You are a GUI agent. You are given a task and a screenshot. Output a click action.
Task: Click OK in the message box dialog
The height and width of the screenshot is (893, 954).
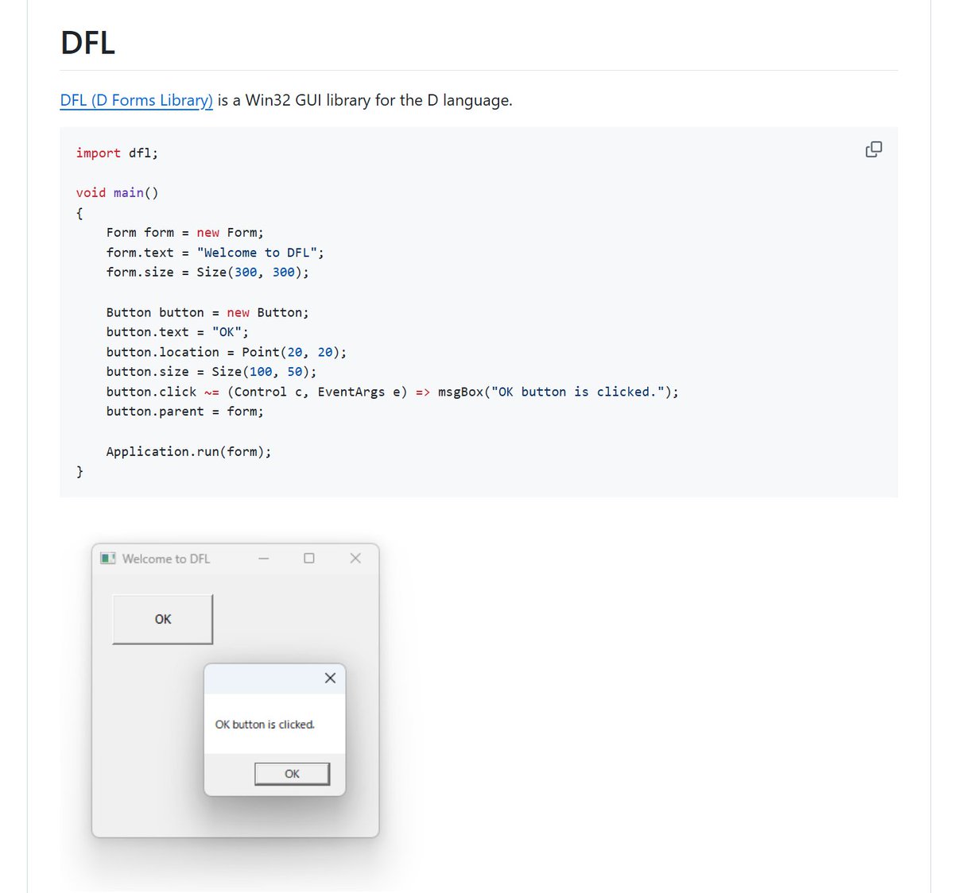pyautogui.click(x=292, y=774)
